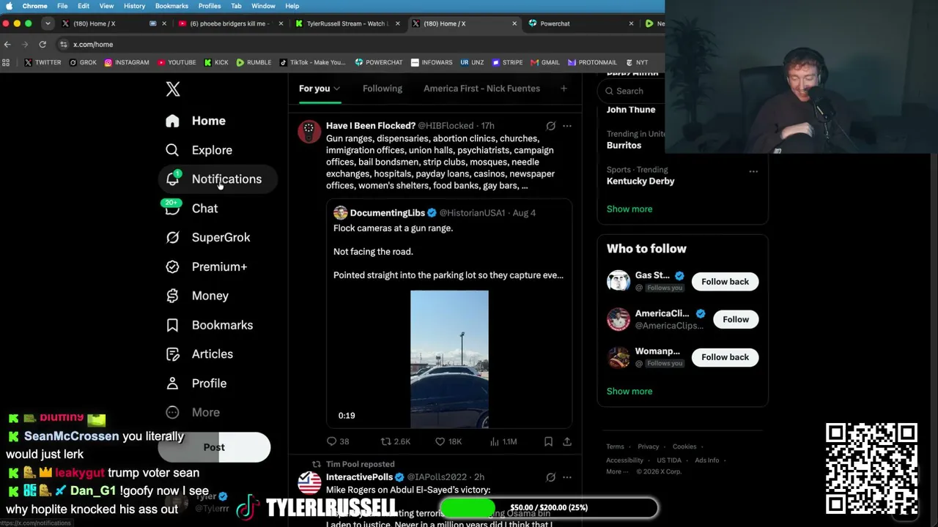This screenshot has width=938, height=527.
Task: Open the Profiles menu in the menu bar
Action: click(x=209, y=6)
